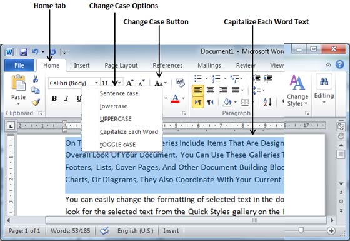The width and height of the screenshot is (350, 241).
Task: Click the Increase Indent icon
Action: 268,78
